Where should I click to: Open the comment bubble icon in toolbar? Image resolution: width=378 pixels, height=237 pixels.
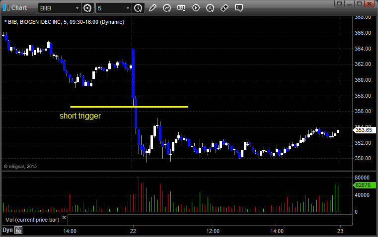(238, 8)
